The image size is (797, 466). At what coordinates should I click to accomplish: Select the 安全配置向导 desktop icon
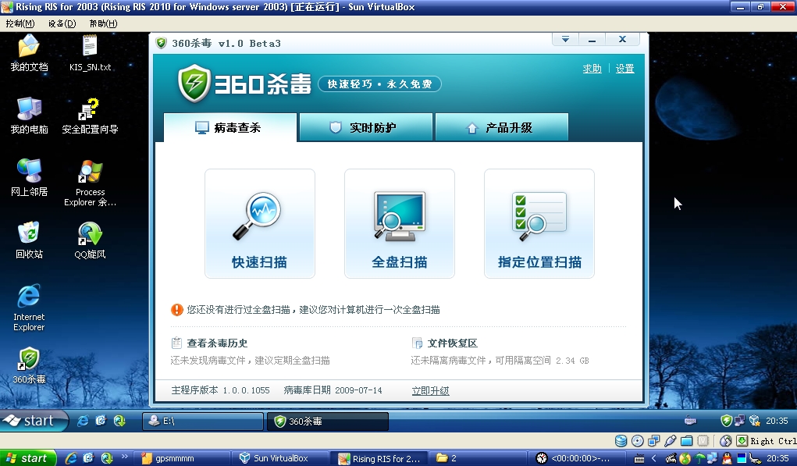(90, 116)
